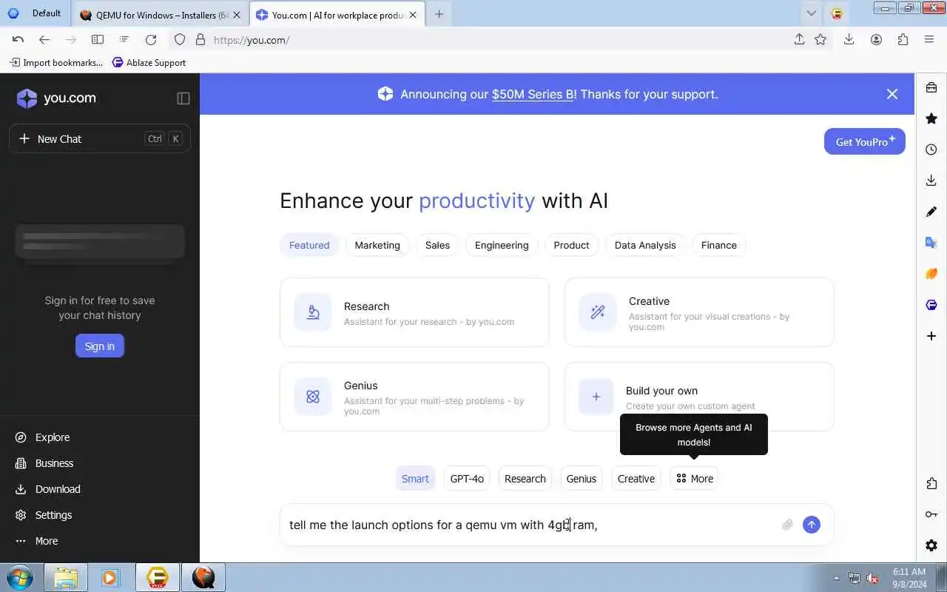Open File Explorer from the taskbar

66,577
